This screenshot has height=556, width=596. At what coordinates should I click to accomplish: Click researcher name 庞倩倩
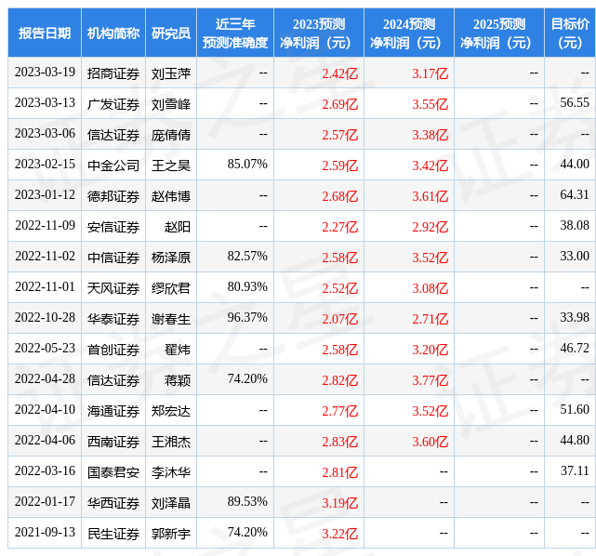pyautogui.click(x=171, y=135)
